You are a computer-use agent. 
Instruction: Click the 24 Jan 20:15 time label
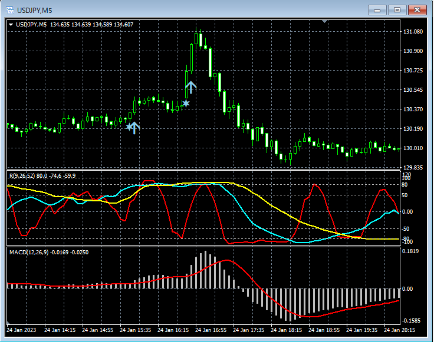(x=399, y=330)
